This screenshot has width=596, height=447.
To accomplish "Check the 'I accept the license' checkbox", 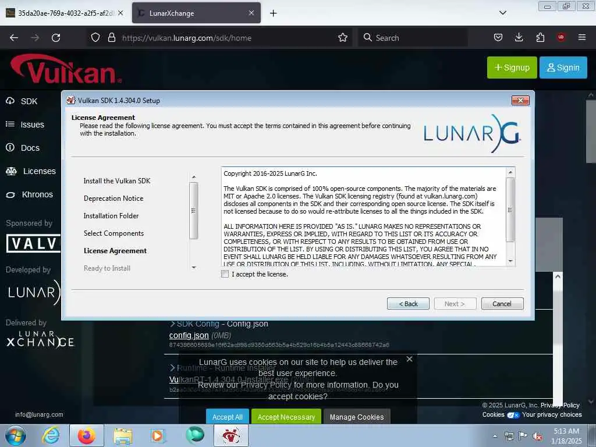I will coord(225,274).
